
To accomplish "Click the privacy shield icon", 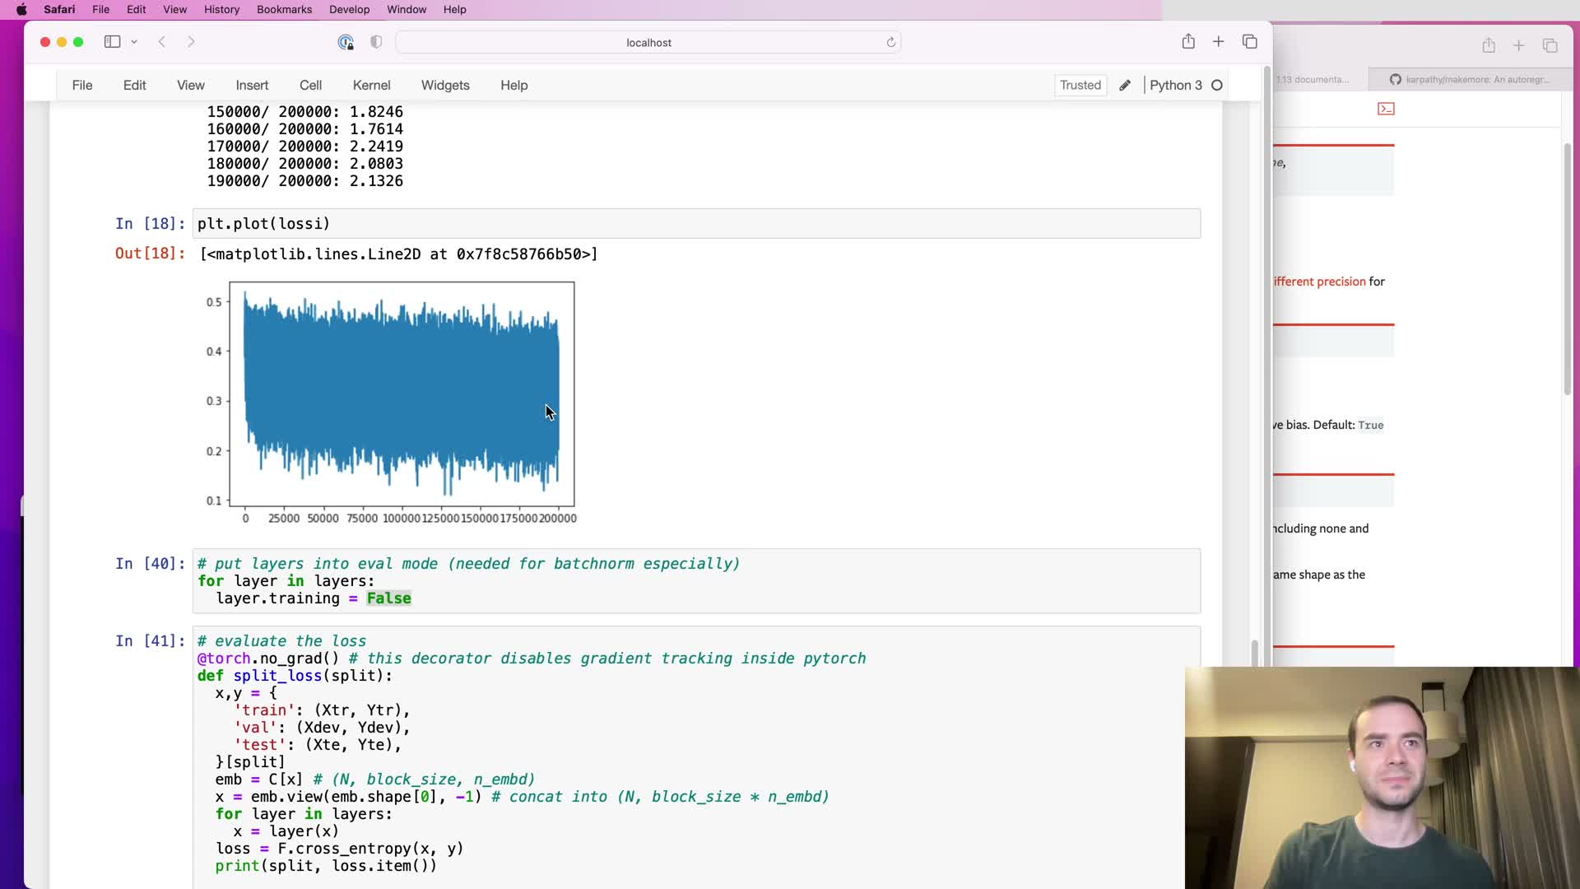I will pos(376,42).
